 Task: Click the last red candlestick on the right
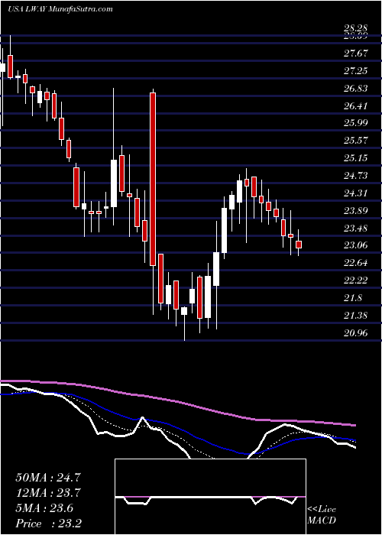pyautogui.click(x=299, y=245)
